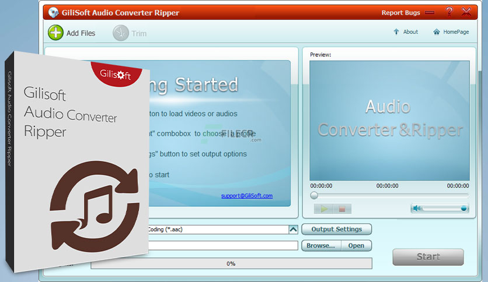This screenshot has height=282, width=488.
Task: Click the Audio Converter & Ripper preview screen
Action: coord(389,121)
